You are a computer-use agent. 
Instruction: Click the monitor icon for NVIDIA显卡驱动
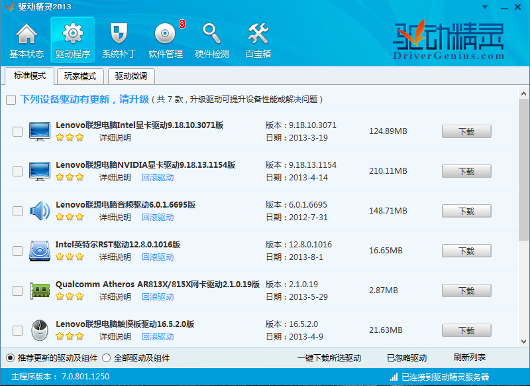[x=40, y=171]
